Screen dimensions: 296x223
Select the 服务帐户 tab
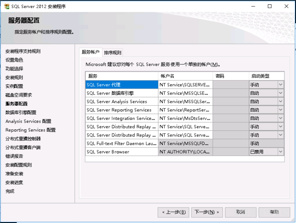point(90,52)
